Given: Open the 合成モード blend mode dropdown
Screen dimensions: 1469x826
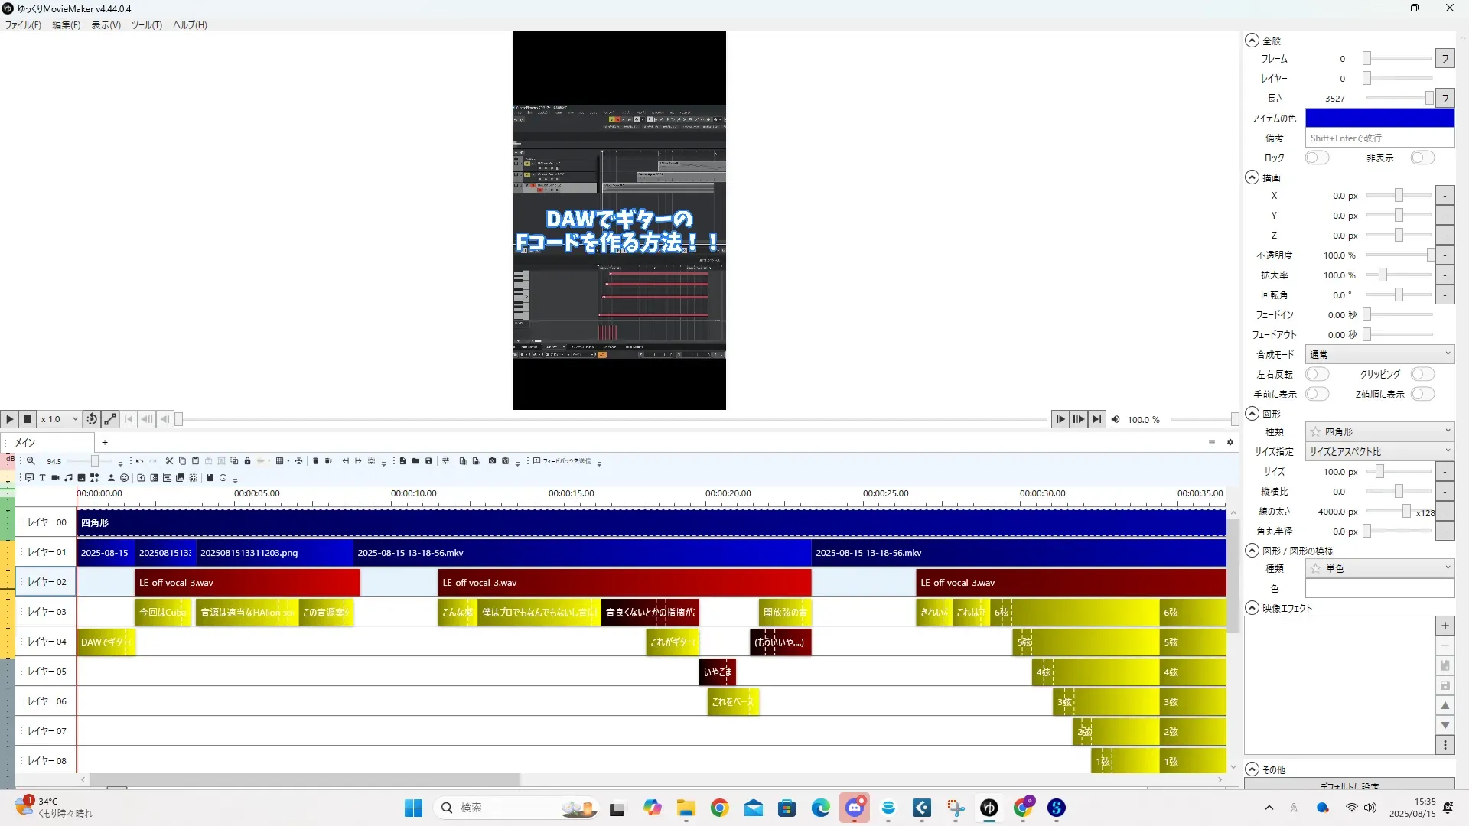Looking at the screenshot, I should click(1379, 354).
